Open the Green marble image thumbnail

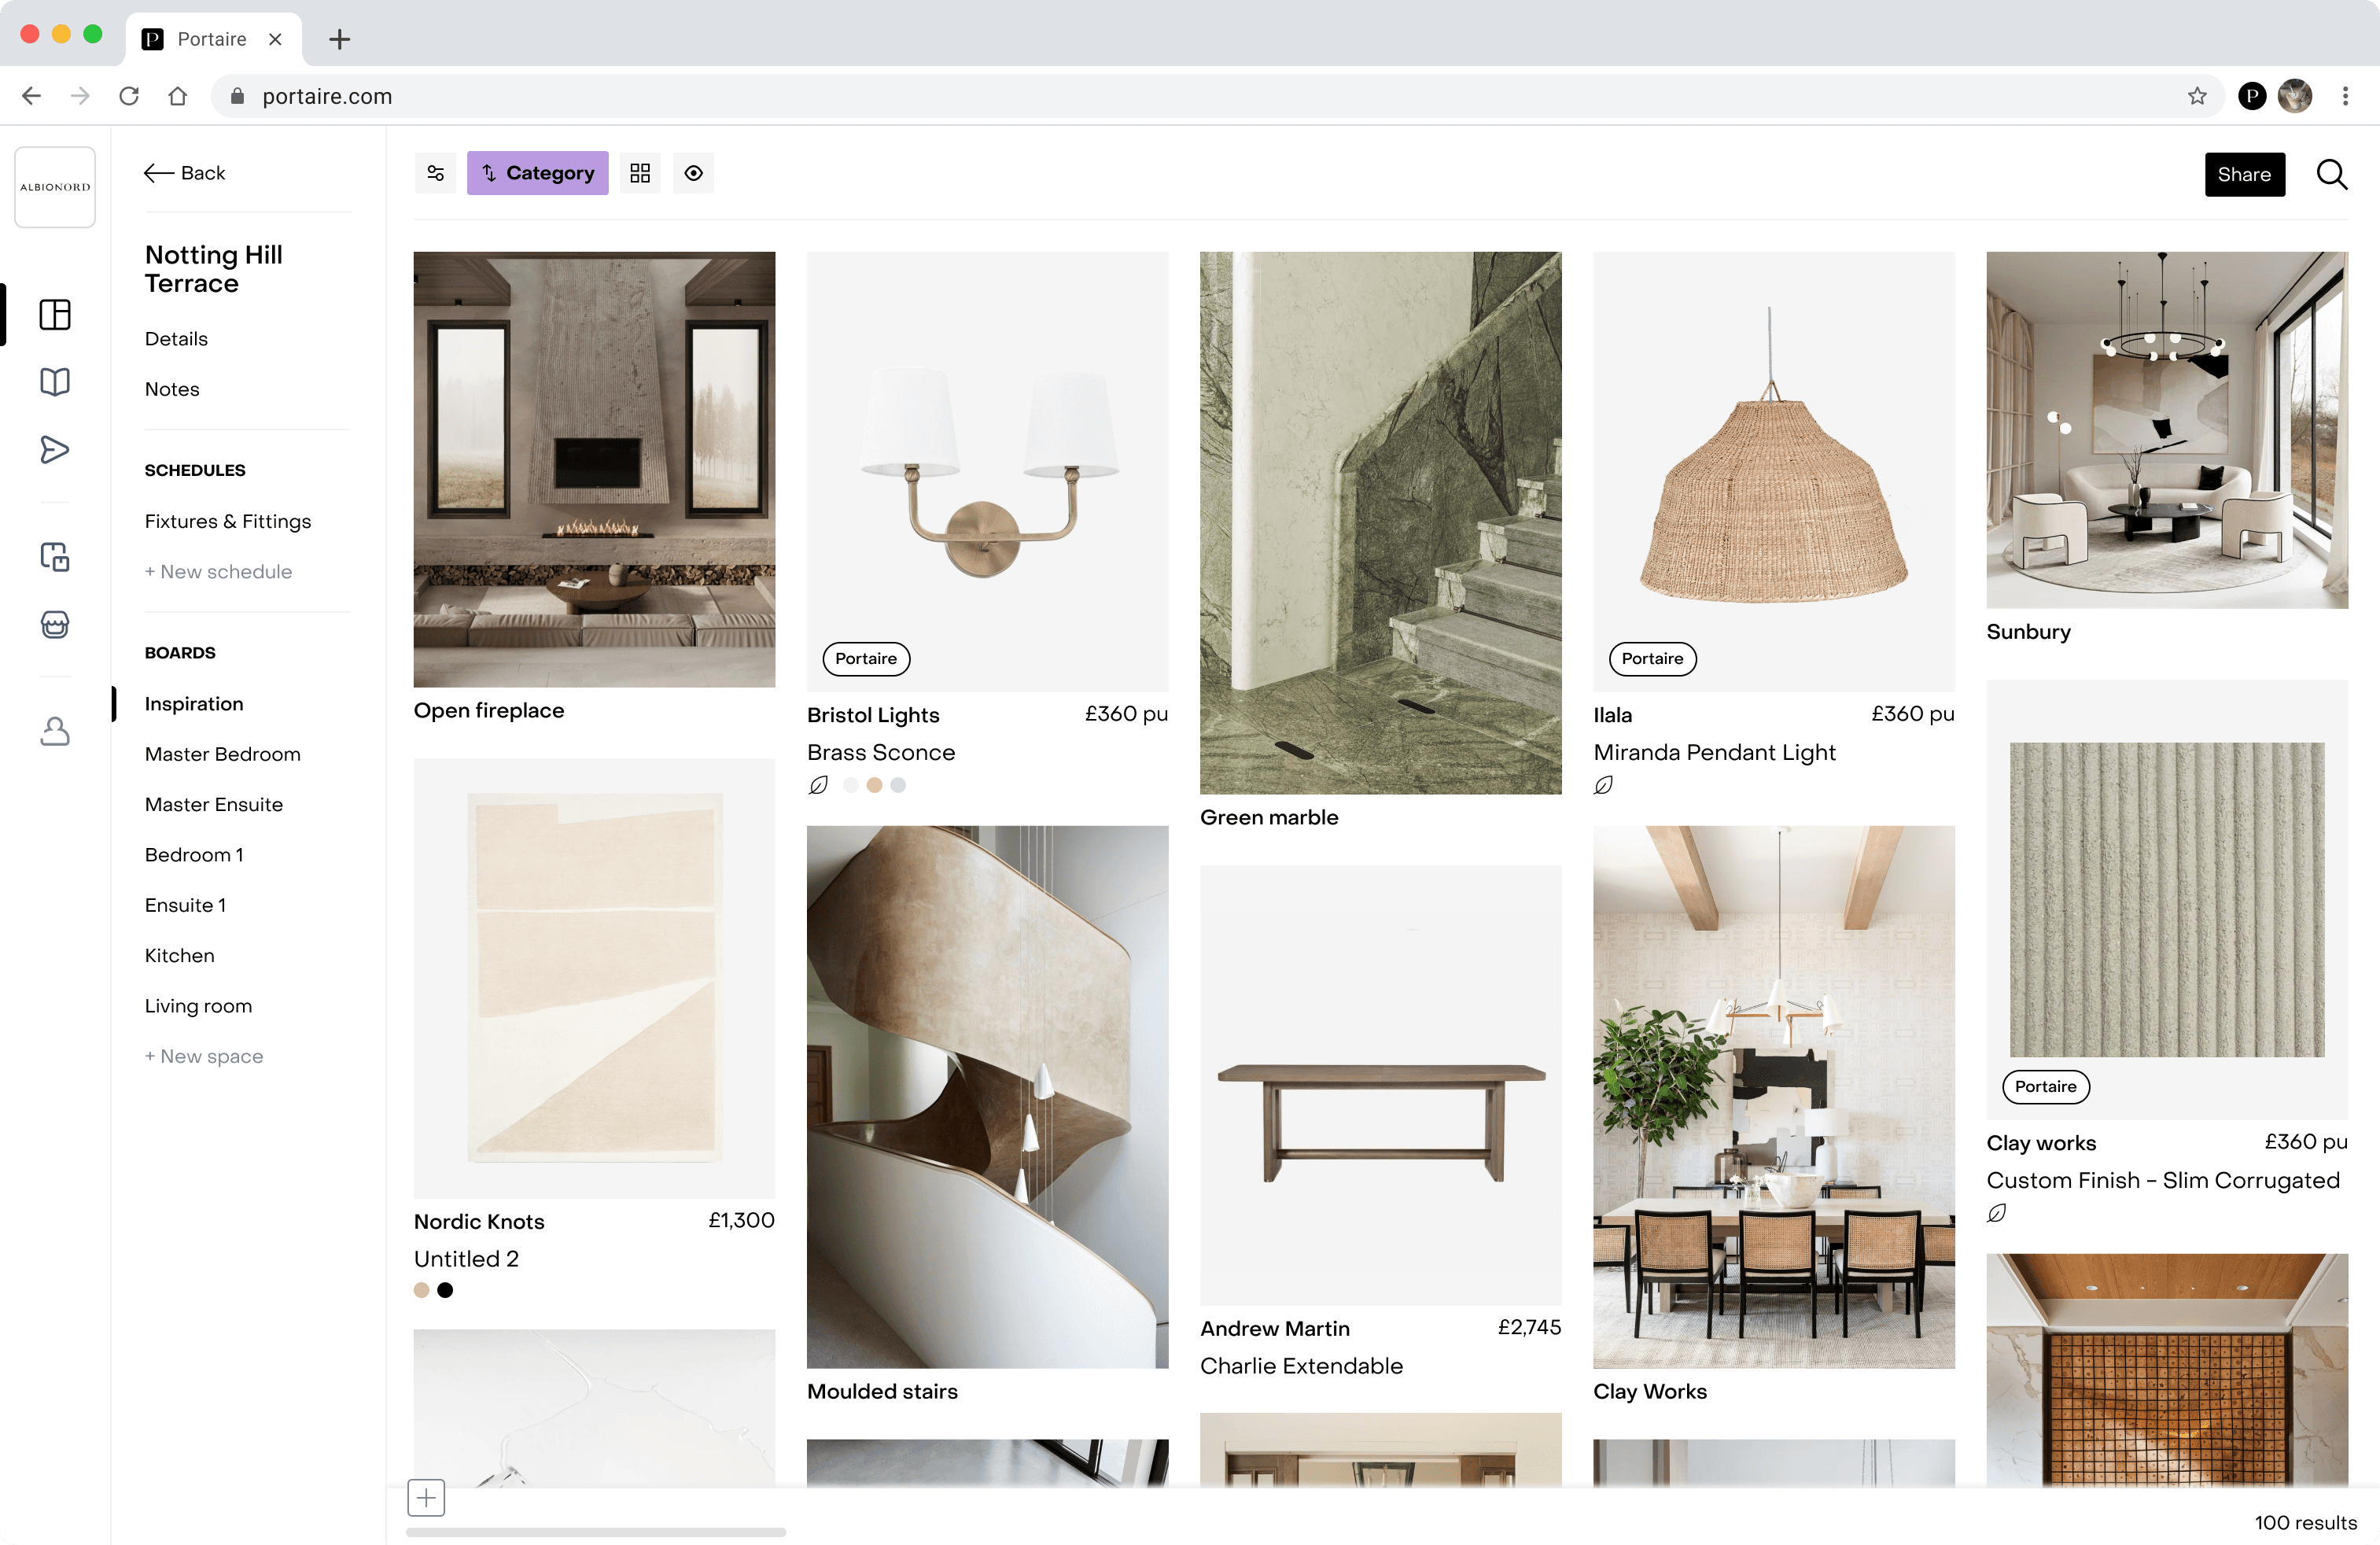click(1380, 522)
